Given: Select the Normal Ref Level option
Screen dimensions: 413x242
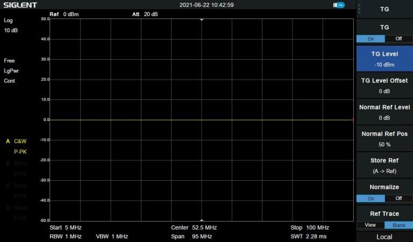Looking at the screenshot, I should tap(384, 112).
